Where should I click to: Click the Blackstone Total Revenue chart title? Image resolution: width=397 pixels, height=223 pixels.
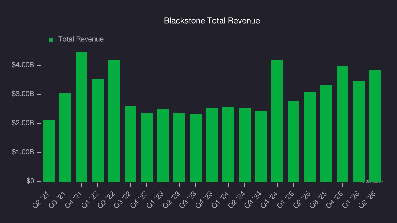pyautogui.click(x=212, y=21)
